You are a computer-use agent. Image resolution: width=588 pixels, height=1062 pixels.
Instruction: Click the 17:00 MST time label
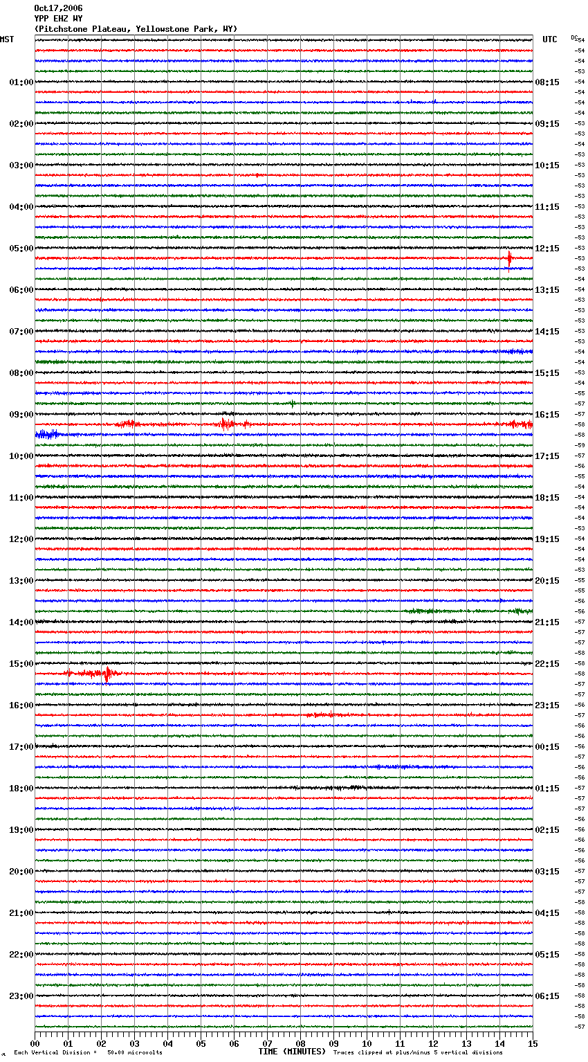(21, 747)
